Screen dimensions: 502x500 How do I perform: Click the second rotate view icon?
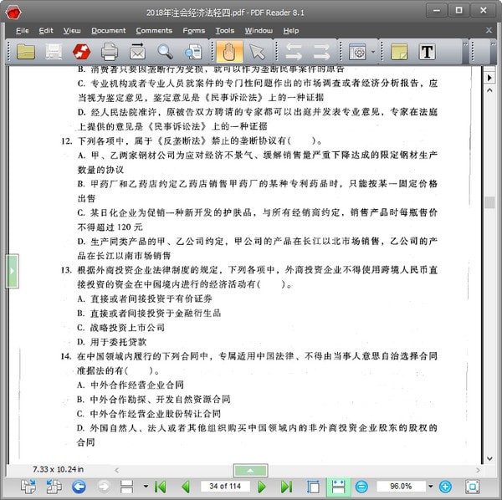54,487
